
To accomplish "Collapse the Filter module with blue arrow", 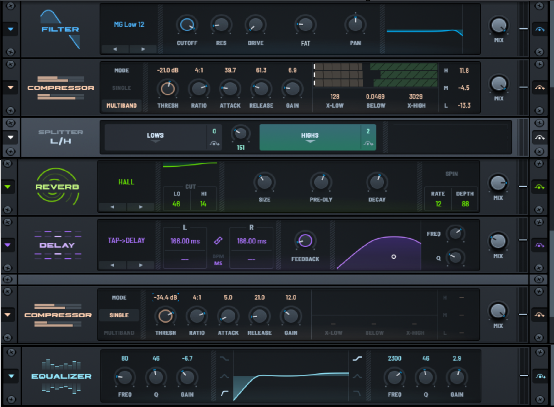I will [x=10, y=29].
